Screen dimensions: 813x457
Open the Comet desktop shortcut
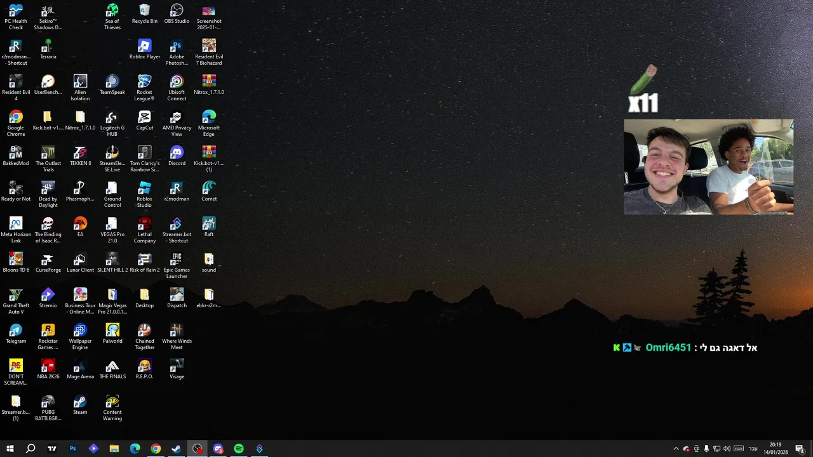point(209,192)
